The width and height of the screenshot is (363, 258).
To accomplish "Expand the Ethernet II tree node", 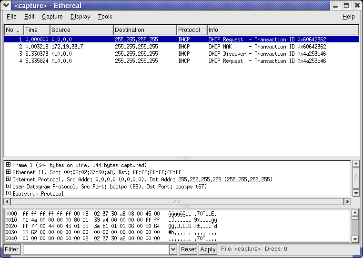I will pos(8,172).
